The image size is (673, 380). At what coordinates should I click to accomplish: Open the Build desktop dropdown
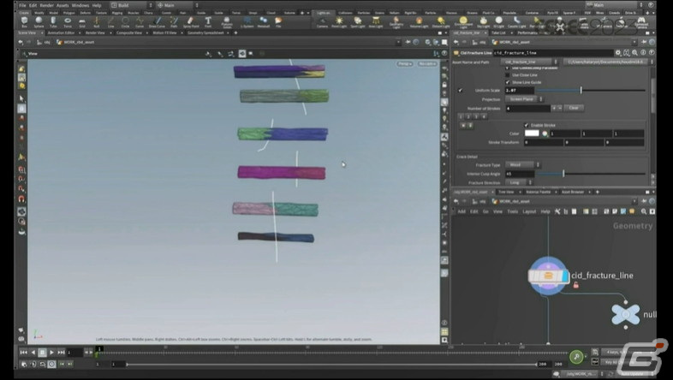click(131, 5)
